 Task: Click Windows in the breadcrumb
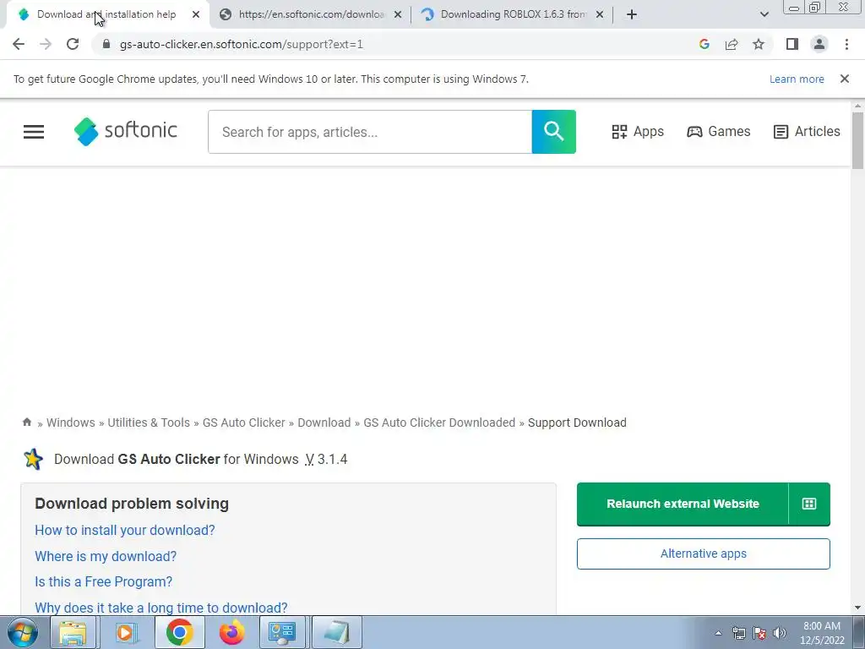(71, 423)
